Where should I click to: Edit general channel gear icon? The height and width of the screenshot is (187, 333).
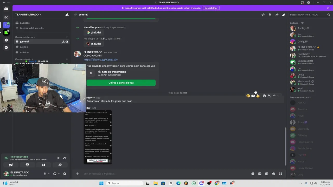tap(67, 42)
